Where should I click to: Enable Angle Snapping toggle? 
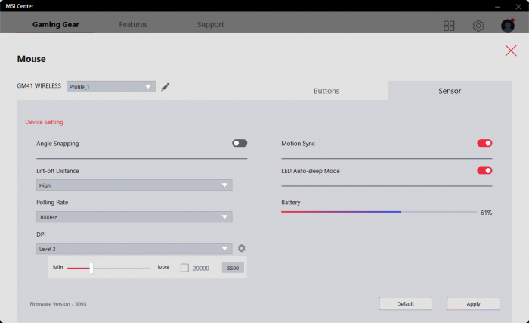[x=240, y=143]
